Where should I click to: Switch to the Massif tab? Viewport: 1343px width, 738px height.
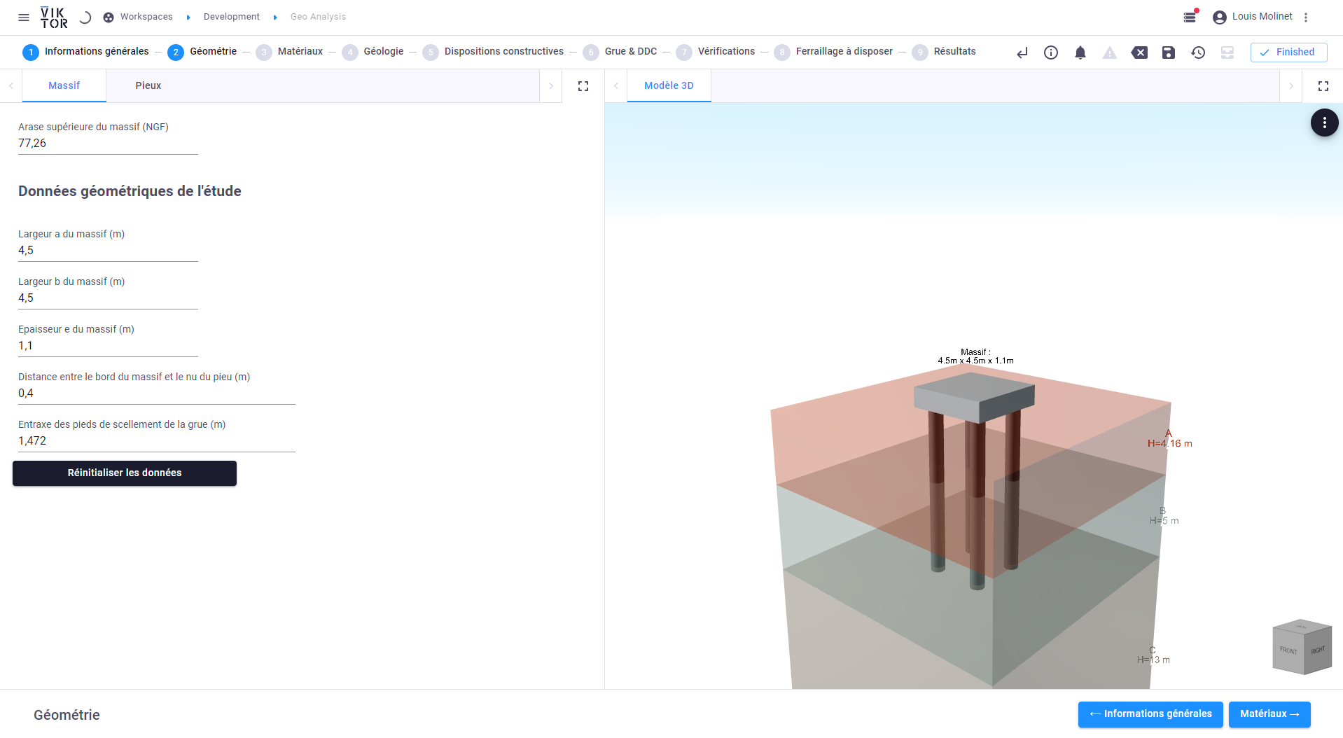(64, 85)
